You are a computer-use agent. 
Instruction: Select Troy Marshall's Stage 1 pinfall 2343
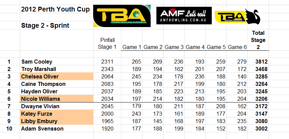click(107, 69)
